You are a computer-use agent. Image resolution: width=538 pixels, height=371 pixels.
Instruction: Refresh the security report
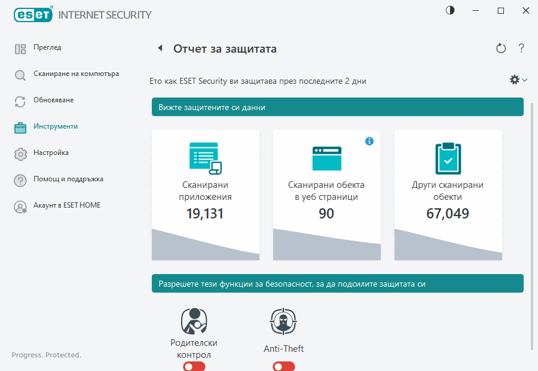[x=501, y=48]
